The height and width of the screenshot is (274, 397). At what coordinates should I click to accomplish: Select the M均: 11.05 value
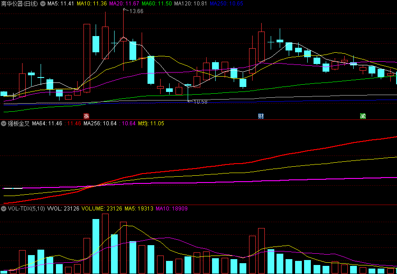pos(151,124)
